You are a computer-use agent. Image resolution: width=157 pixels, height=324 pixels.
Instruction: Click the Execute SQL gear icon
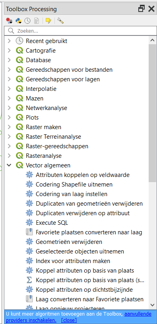[29, 222]
